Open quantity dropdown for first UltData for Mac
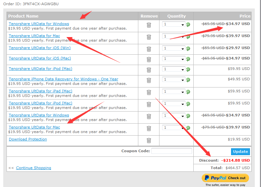261x187 pixels. [173, 36]
